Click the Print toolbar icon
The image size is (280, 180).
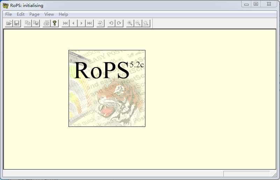tap(46, 23)
